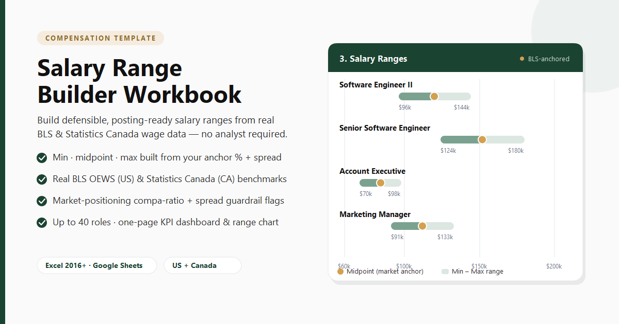619x324 pixels.
Task: Click the '$96k' minimum value
Action: pos(405,107)
